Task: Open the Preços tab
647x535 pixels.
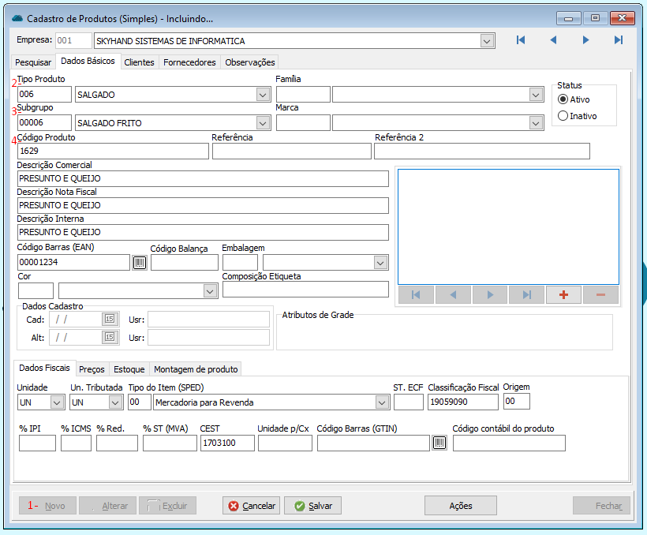Action: click(92, 369)
